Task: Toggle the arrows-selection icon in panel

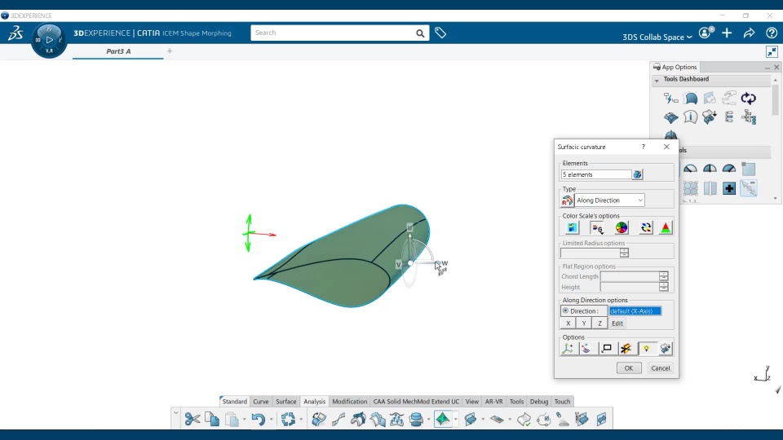Action: click(749, 188)
